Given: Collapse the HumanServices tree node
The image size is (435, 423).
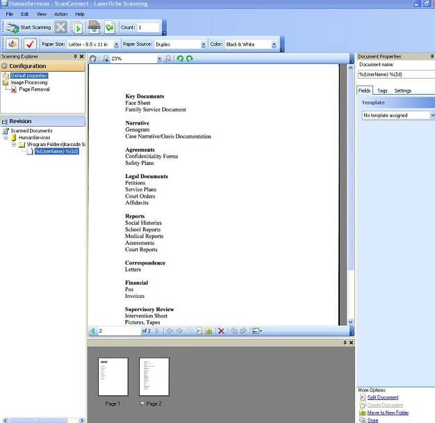Looking at the screenshot, I should tap(6, 138).
